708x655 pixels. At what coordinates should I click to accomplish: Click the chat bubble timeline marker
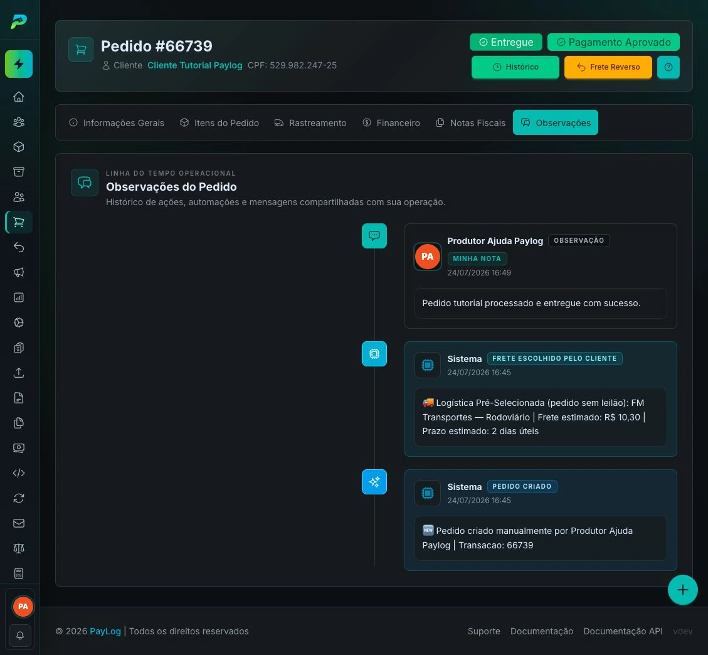[374, 236]
